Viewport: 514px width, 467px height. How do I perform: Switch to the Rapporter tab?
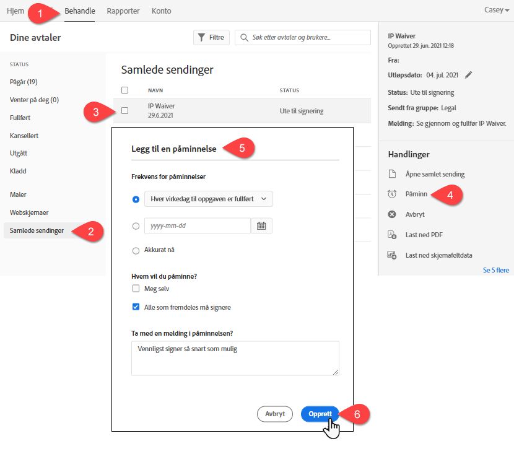pos(123,11)
